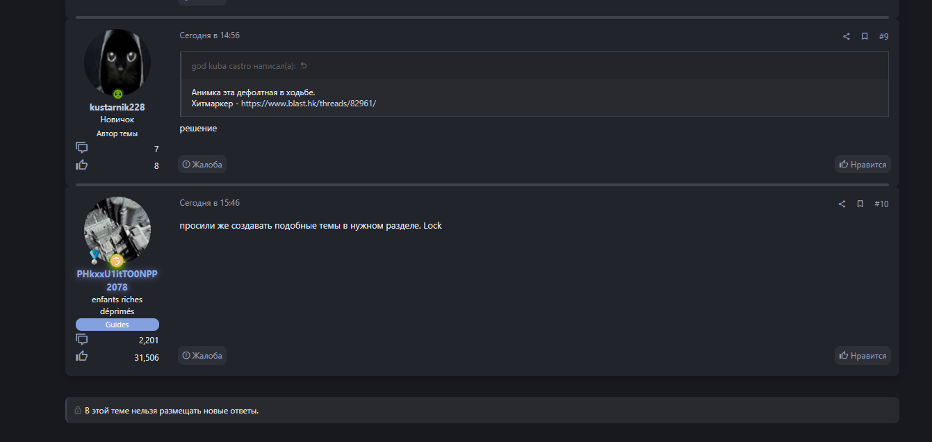Screen dimensions: 932x442
Task: Click share icon on post #10
Action: pos(842,204)
